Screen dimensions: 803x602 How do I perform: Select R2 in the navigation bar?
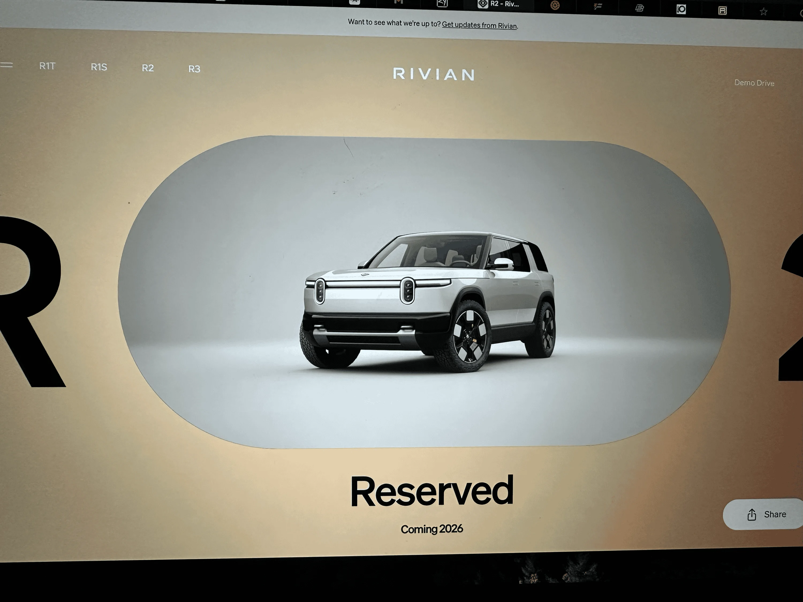[148, 68]
